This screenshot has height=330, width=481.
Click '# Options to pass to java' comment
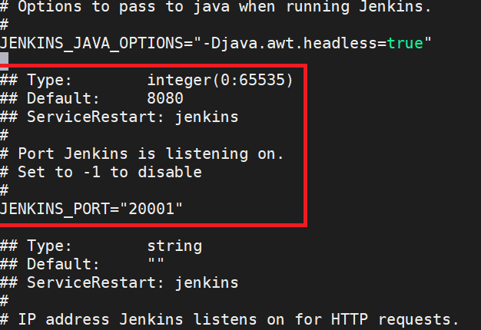(216, 7)
